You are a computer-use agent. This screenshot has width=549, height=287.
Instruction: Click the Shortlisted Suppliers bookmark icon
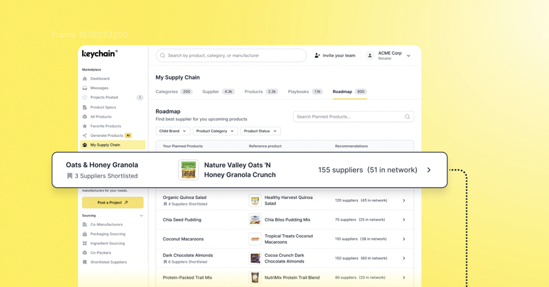coord(85,262)
